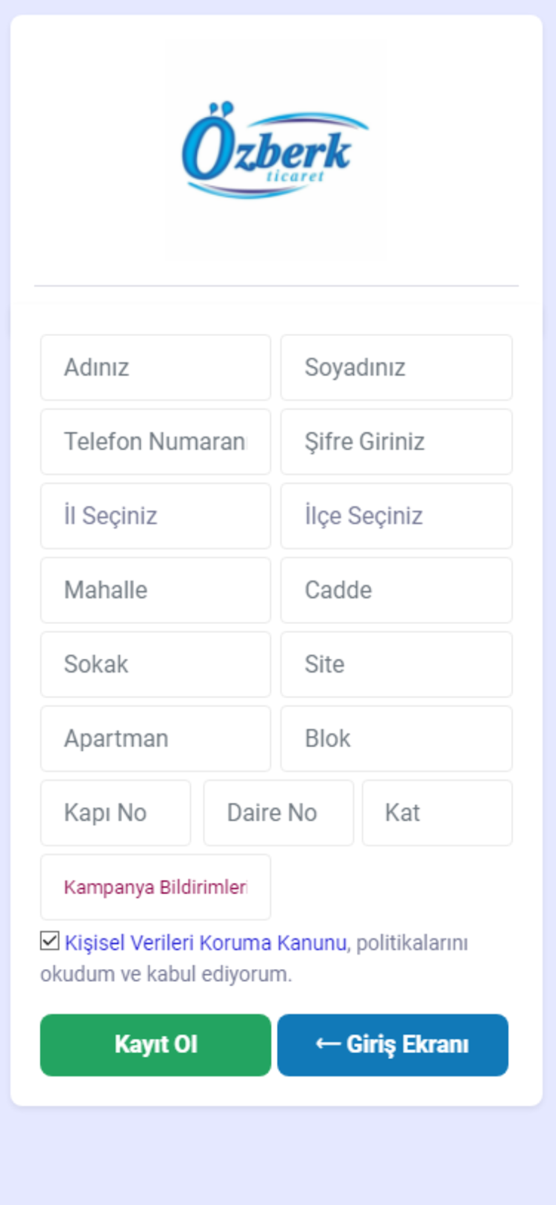
Task: Open the İl Seçiniz dropdown
Action: (x=155, y=516)
